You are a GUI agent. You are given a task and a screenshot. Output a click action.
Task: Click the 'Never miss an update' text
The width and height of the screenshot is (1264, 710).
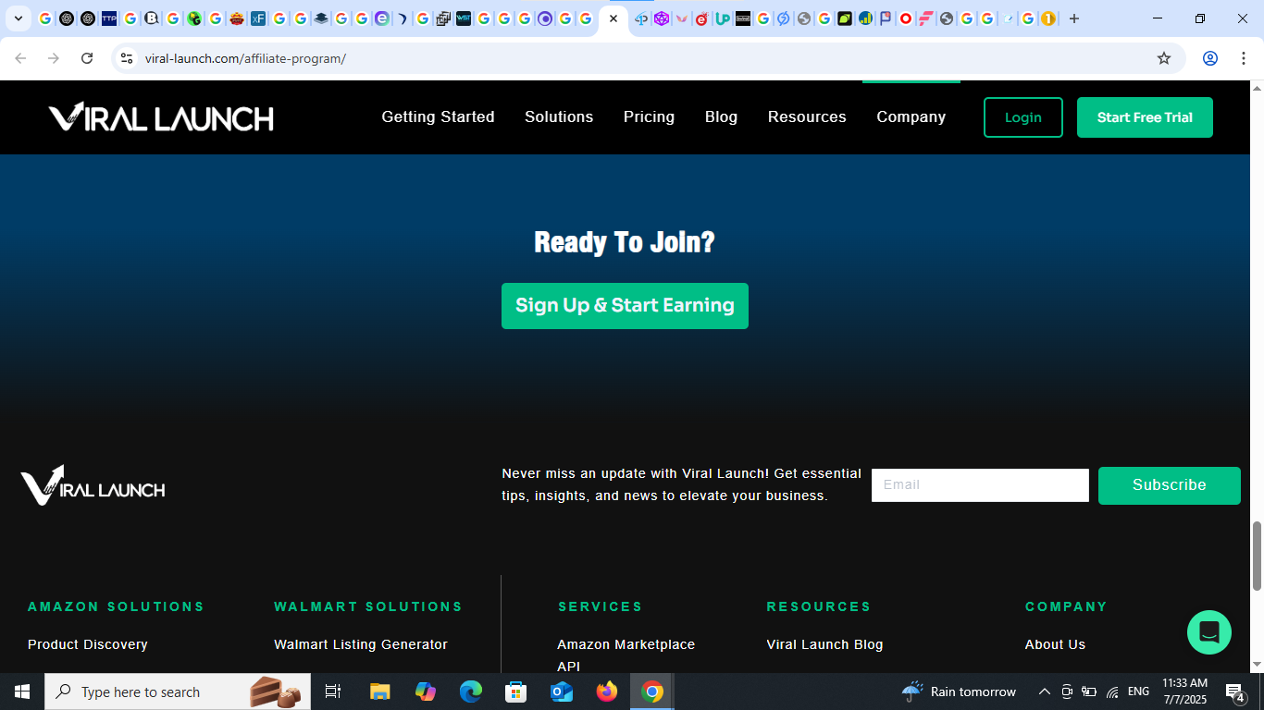tap(681, 484)
